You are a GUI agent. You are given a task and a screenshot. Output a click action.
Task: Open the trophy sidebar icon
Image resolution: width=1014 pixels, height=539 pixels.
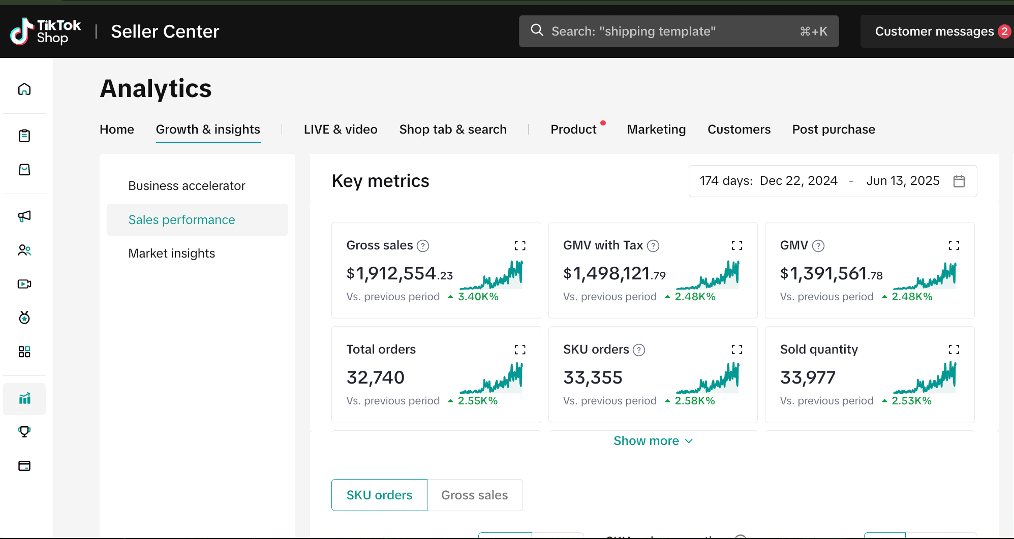point(24,432)
